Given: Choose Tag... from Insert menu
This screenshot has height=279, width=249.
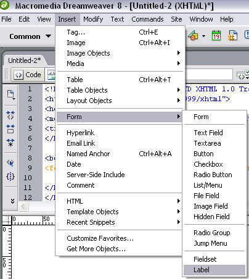Looking at the screenshot, I should tap(120, 32).
